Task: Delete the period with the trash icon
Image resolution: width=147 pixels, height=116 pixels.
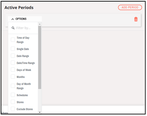Action: pos(136,19)
